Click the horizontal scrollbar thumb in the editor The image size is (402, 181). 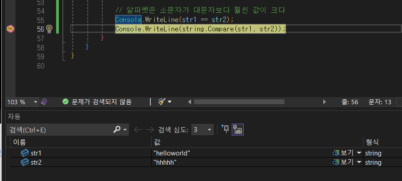[239, 102]
